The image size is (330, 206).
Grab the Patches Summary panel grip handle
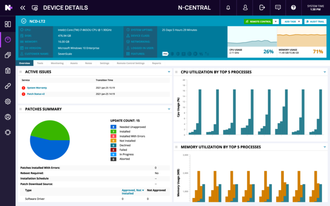[x=21, y=109]
